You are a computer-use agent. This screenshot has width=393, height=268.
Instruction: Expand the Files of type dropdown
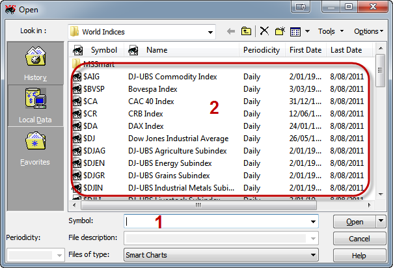coord(314,255)
